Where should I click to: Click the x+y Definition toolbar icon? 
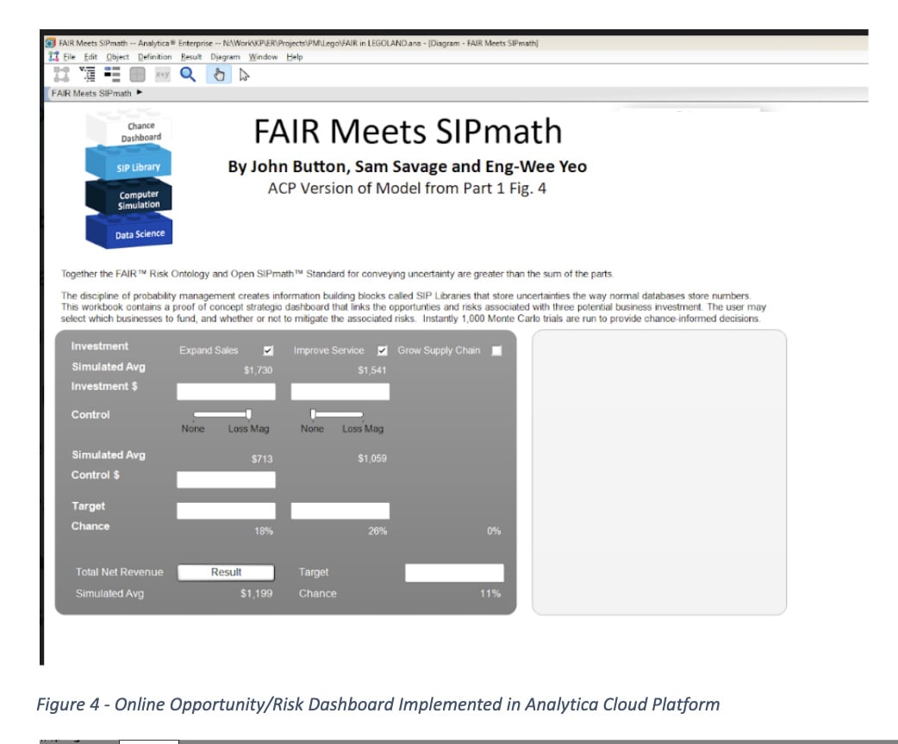(163, 74)
